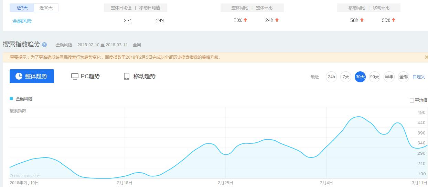Switch to the 近7天 tab
428x187 pixels.
tap(22, 8)
